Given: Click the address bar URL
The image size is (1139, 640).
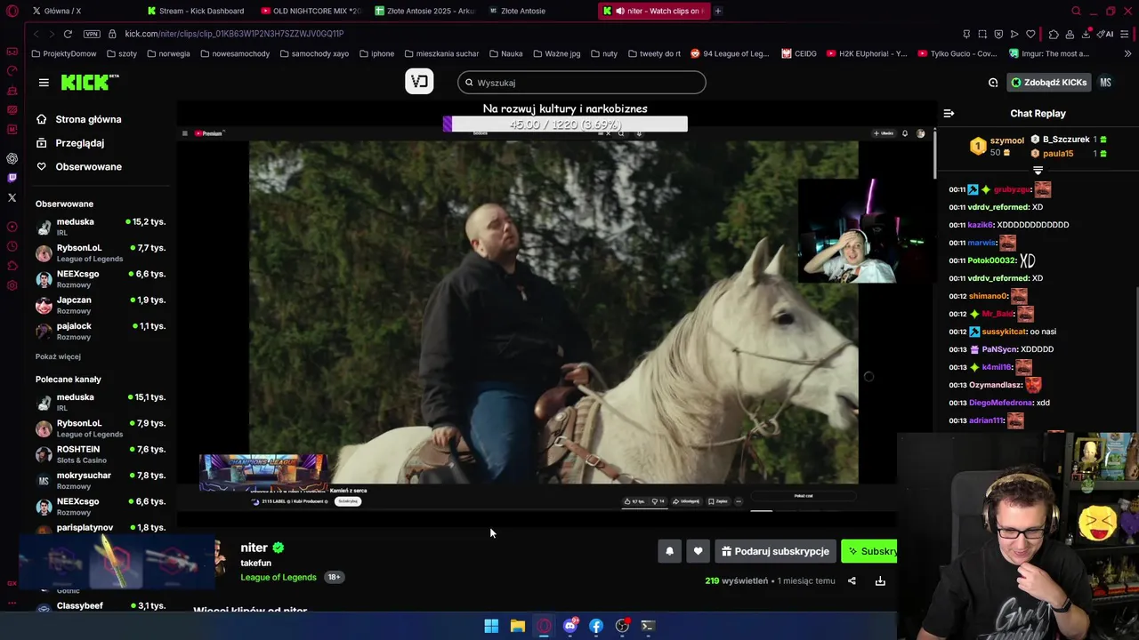Looking at the screenshot, I should tap(234, 34).
